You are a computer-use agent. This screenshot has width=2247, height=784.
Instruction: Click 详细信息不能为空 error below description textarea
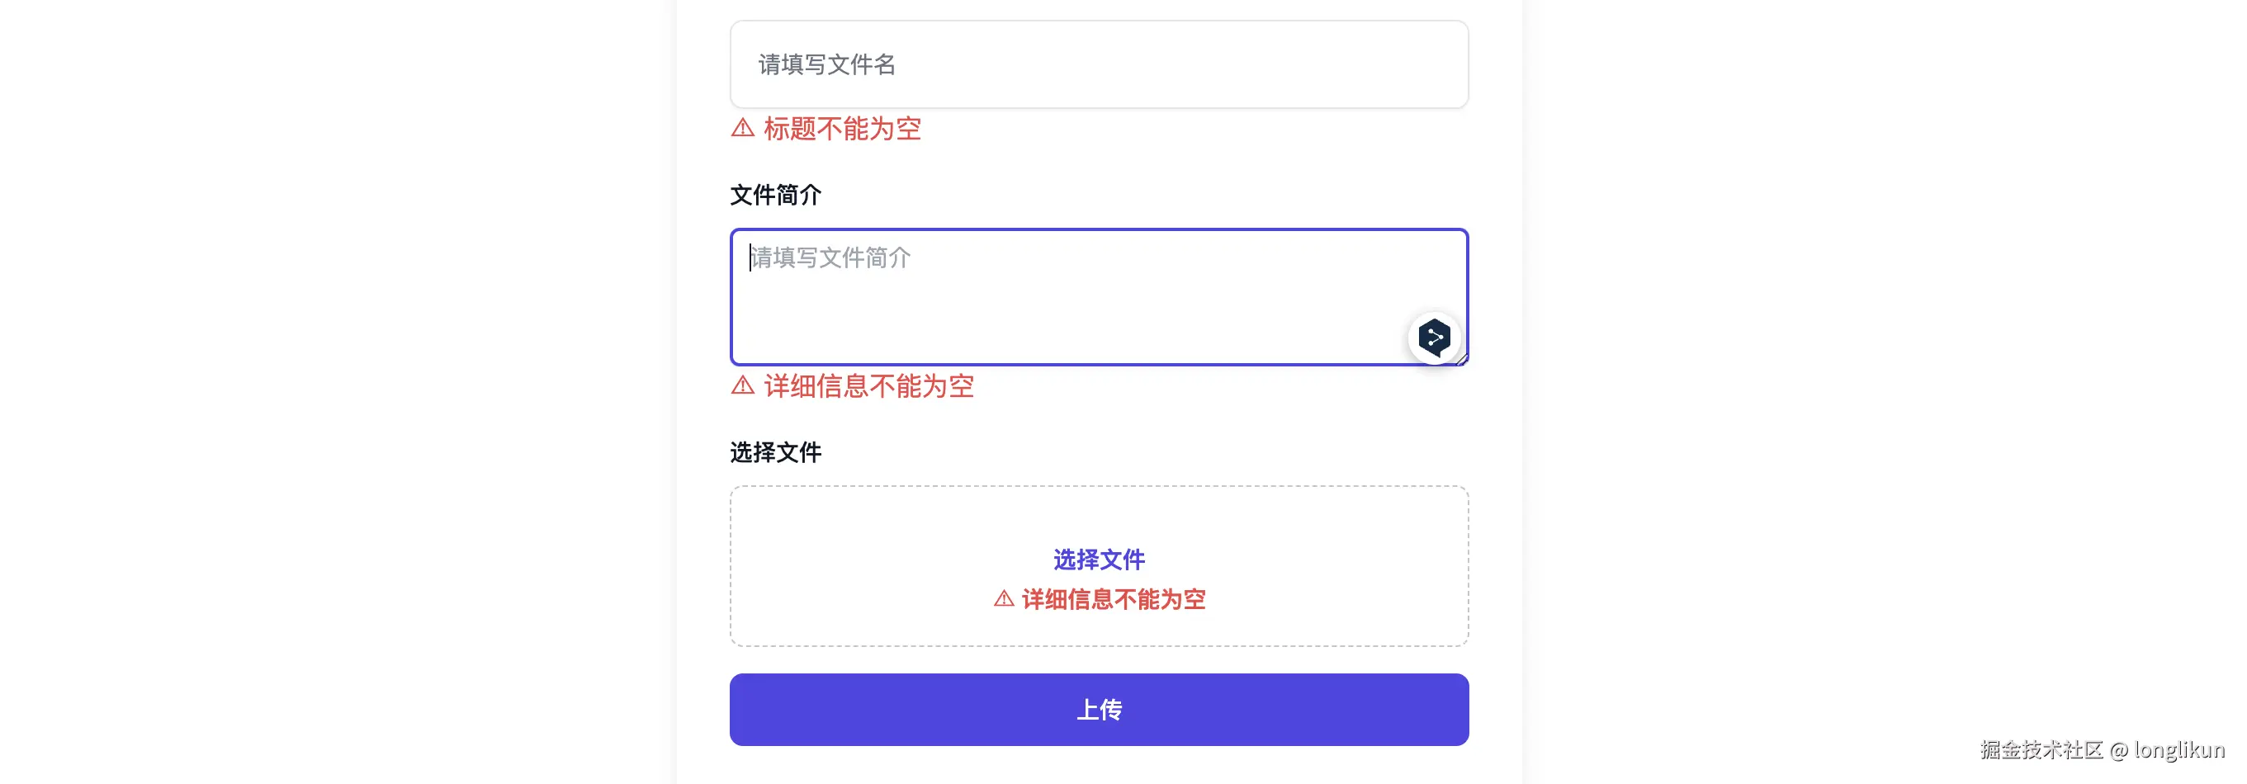coord(868,386)
